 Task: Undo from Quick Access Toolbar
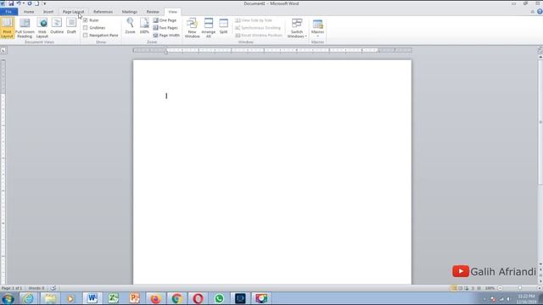coord(19,3)
